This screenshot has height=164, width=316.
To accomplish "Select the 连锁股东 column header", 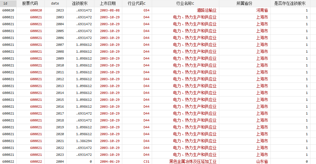I will pyautogui.click(x=80, y=3).
